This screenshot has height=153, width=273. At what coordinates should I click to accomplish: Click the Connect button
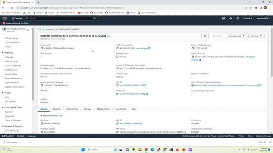[217, 36]
